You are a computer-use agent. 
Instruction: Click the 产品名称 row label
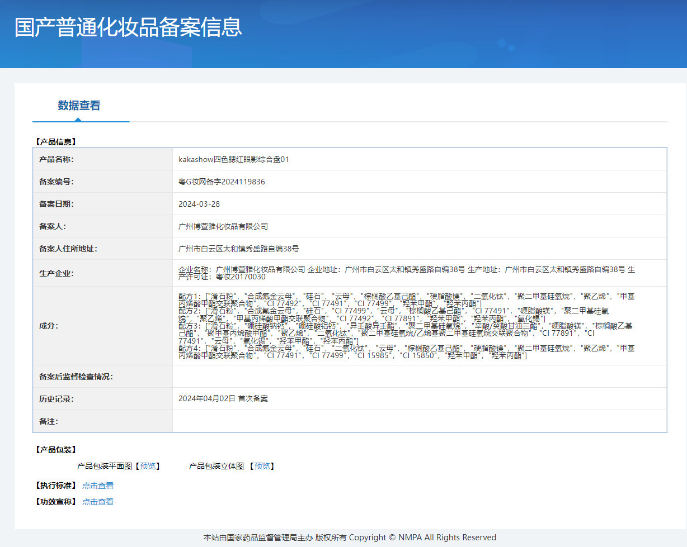tap(56, 159)
